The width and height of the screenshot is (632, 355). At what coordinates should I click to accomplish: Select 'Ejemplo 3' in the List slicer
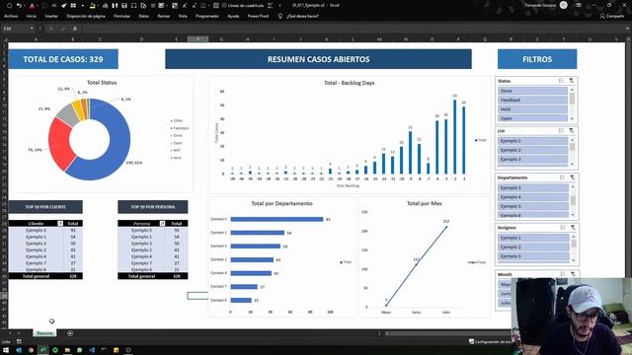coord(533,160)
